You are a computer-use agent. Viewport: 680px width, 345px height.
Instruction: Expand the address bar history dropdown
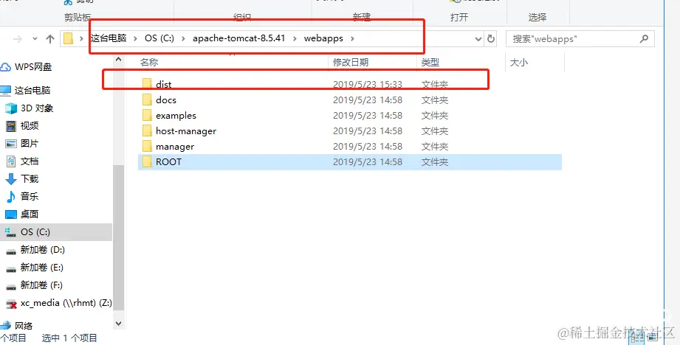[x=478, y=39]
